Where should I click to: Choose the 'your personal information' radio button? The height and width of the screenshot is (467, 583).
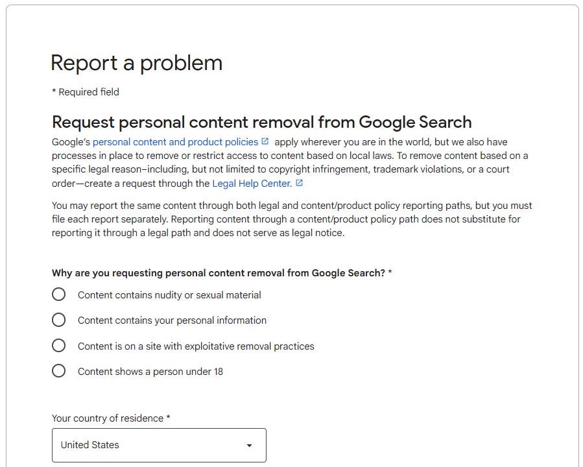(59, 320)
